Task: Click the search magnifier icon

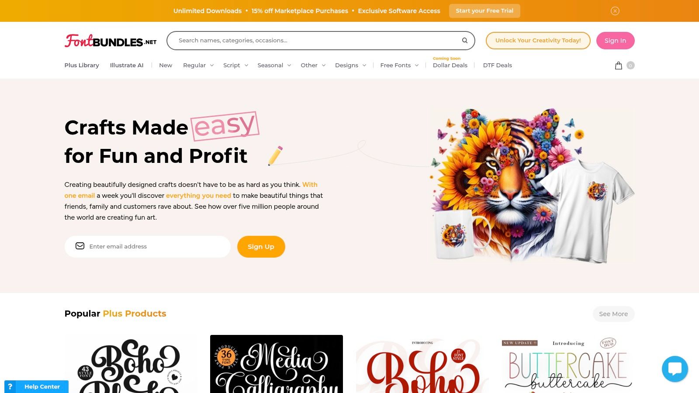Action: [465, 41]
